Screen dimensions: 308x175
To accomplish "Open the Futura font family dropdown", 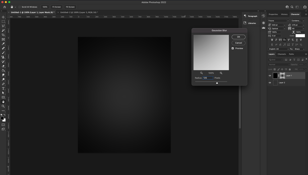I will (278, 21).
